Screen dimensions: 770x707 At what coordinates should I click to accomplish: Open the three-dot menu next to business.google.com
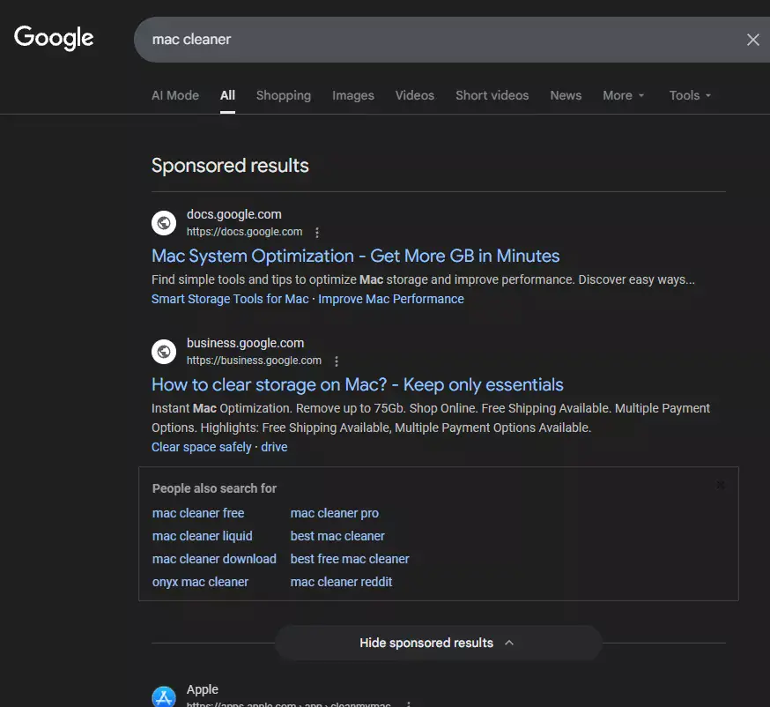337,361
